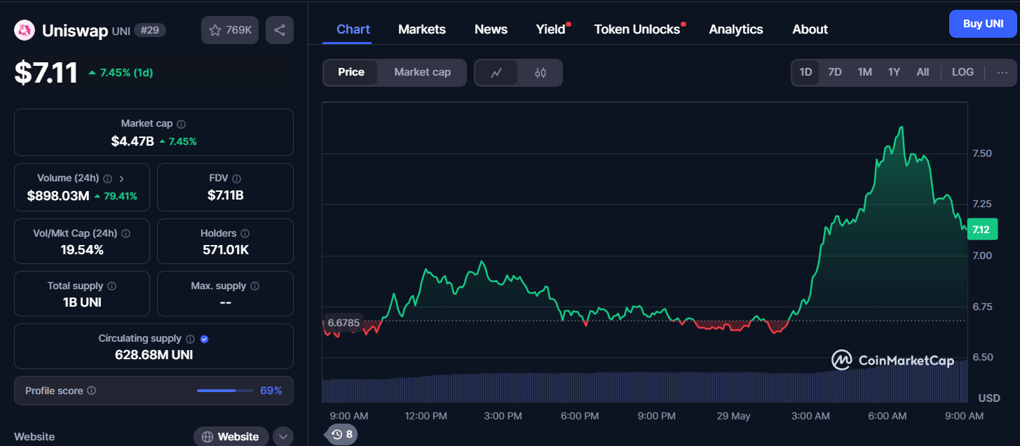Click the FDV info icon
This screenshot has width=1020, height=446.
click(236, 179)
